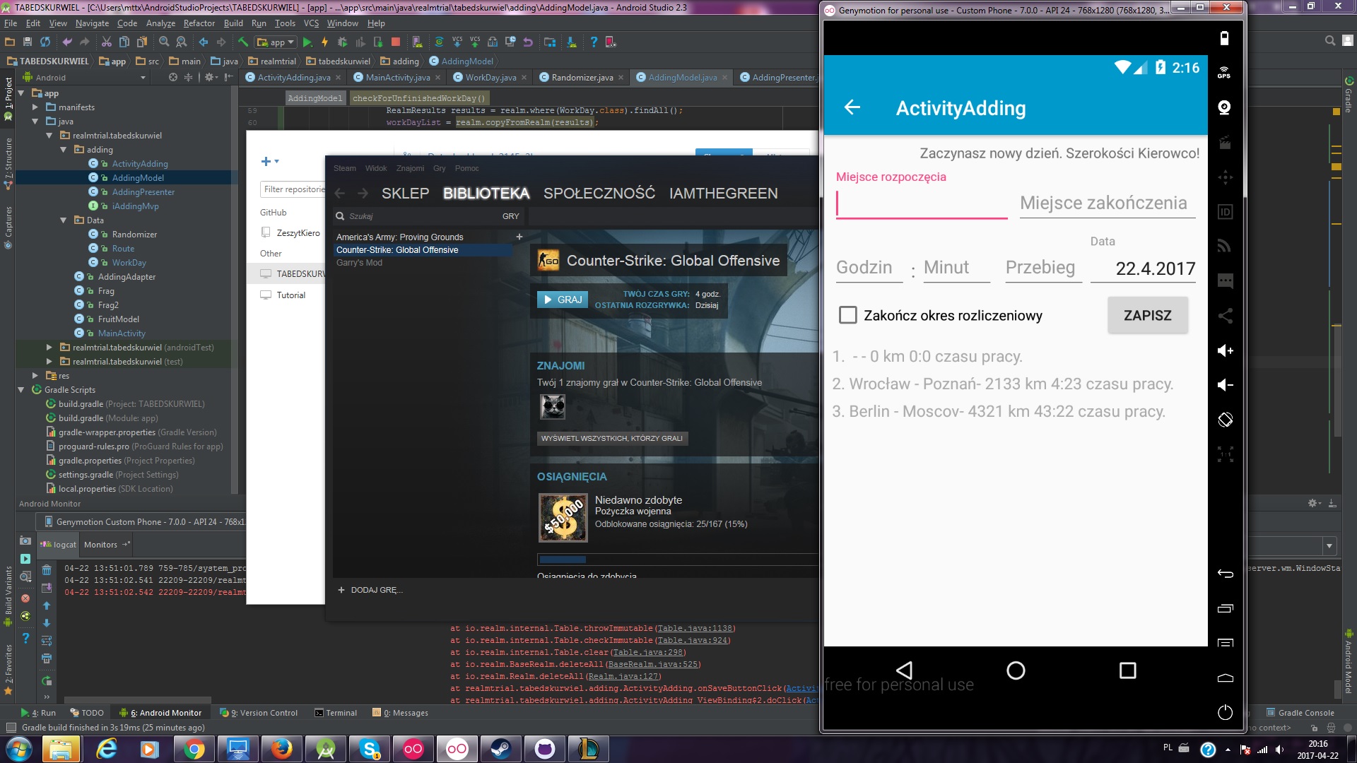
Task: Click the Apply Changes lightning icon
Action: pyautogui.click(x=324, y=42)
